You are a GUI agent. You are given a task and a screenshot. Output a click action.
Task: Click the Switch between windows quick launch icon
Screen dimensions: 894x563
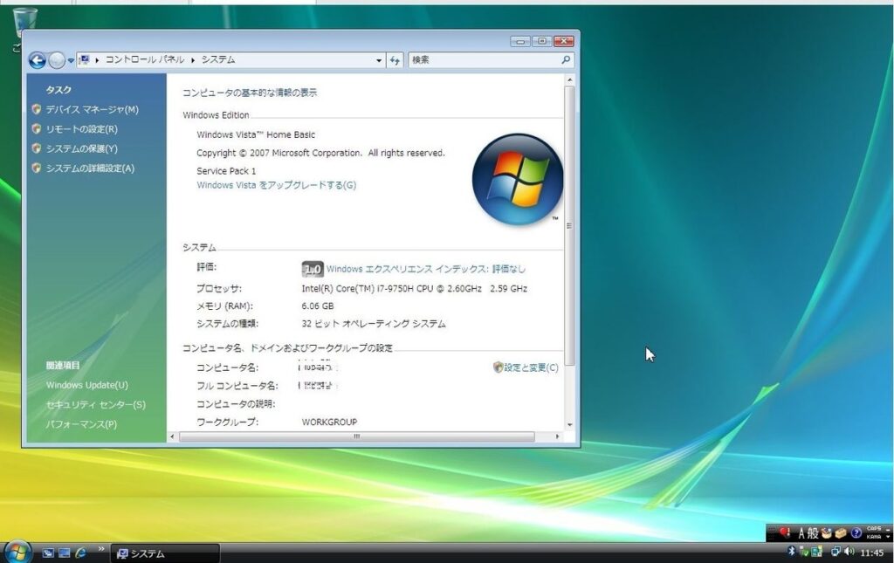click(48, 553)
